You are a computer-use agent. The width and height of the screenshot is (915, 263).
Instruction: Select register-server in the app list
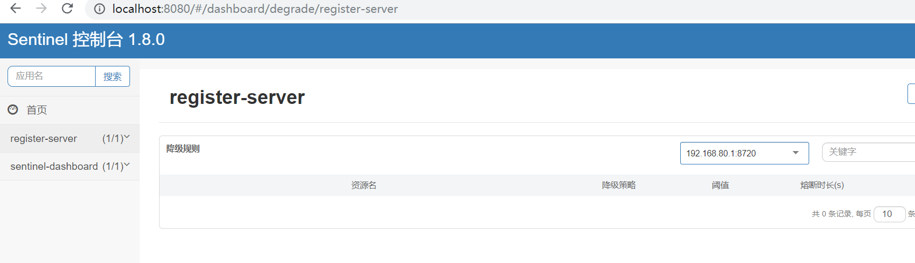coord(44,139)
